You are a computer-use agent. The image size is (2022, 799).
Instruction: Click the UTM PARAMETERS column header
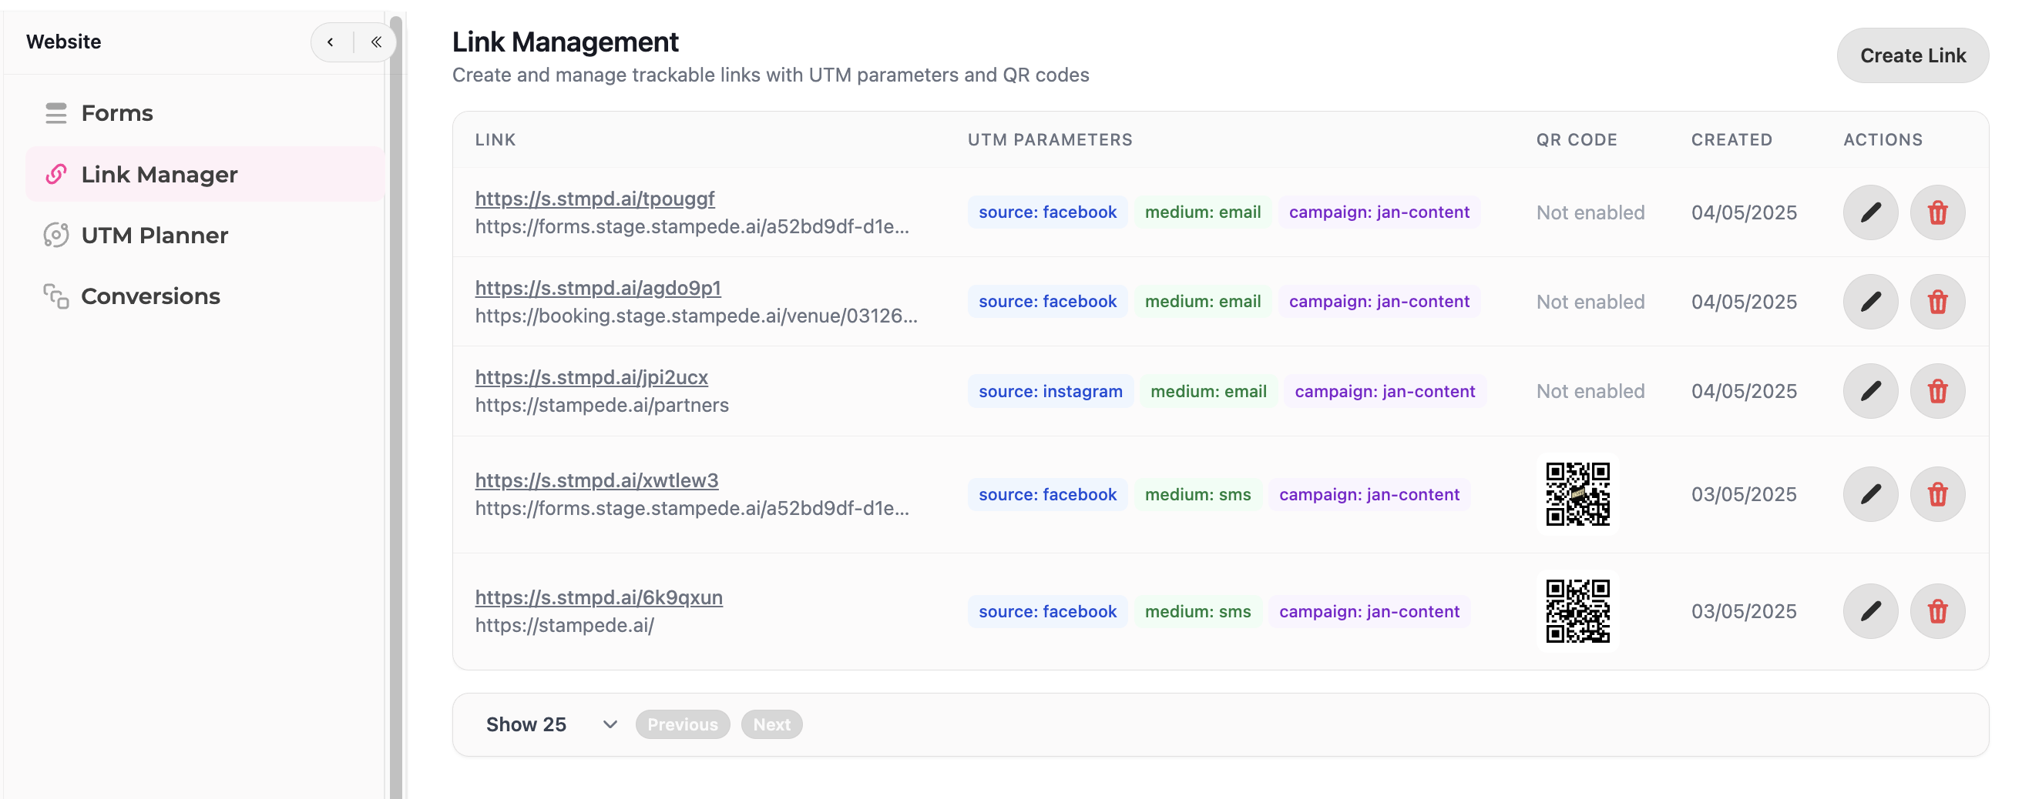pos(1050,139)
